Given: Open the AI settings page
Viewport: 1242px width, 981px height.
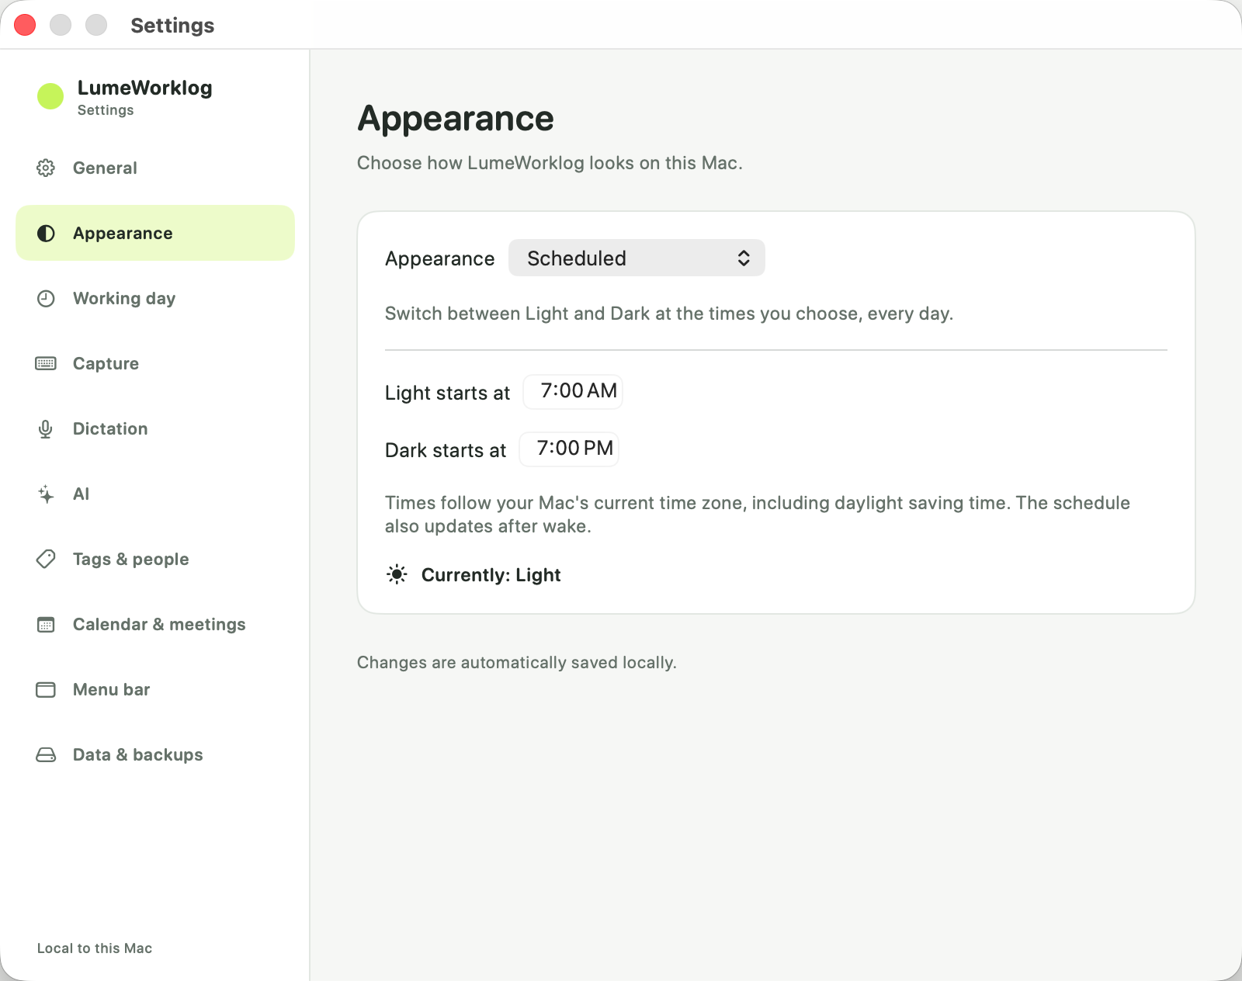Looking at the screenshot, I should (155, 494).
